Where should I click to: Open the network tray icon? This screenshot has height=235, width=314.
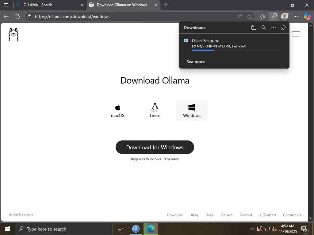click(267, 229)
